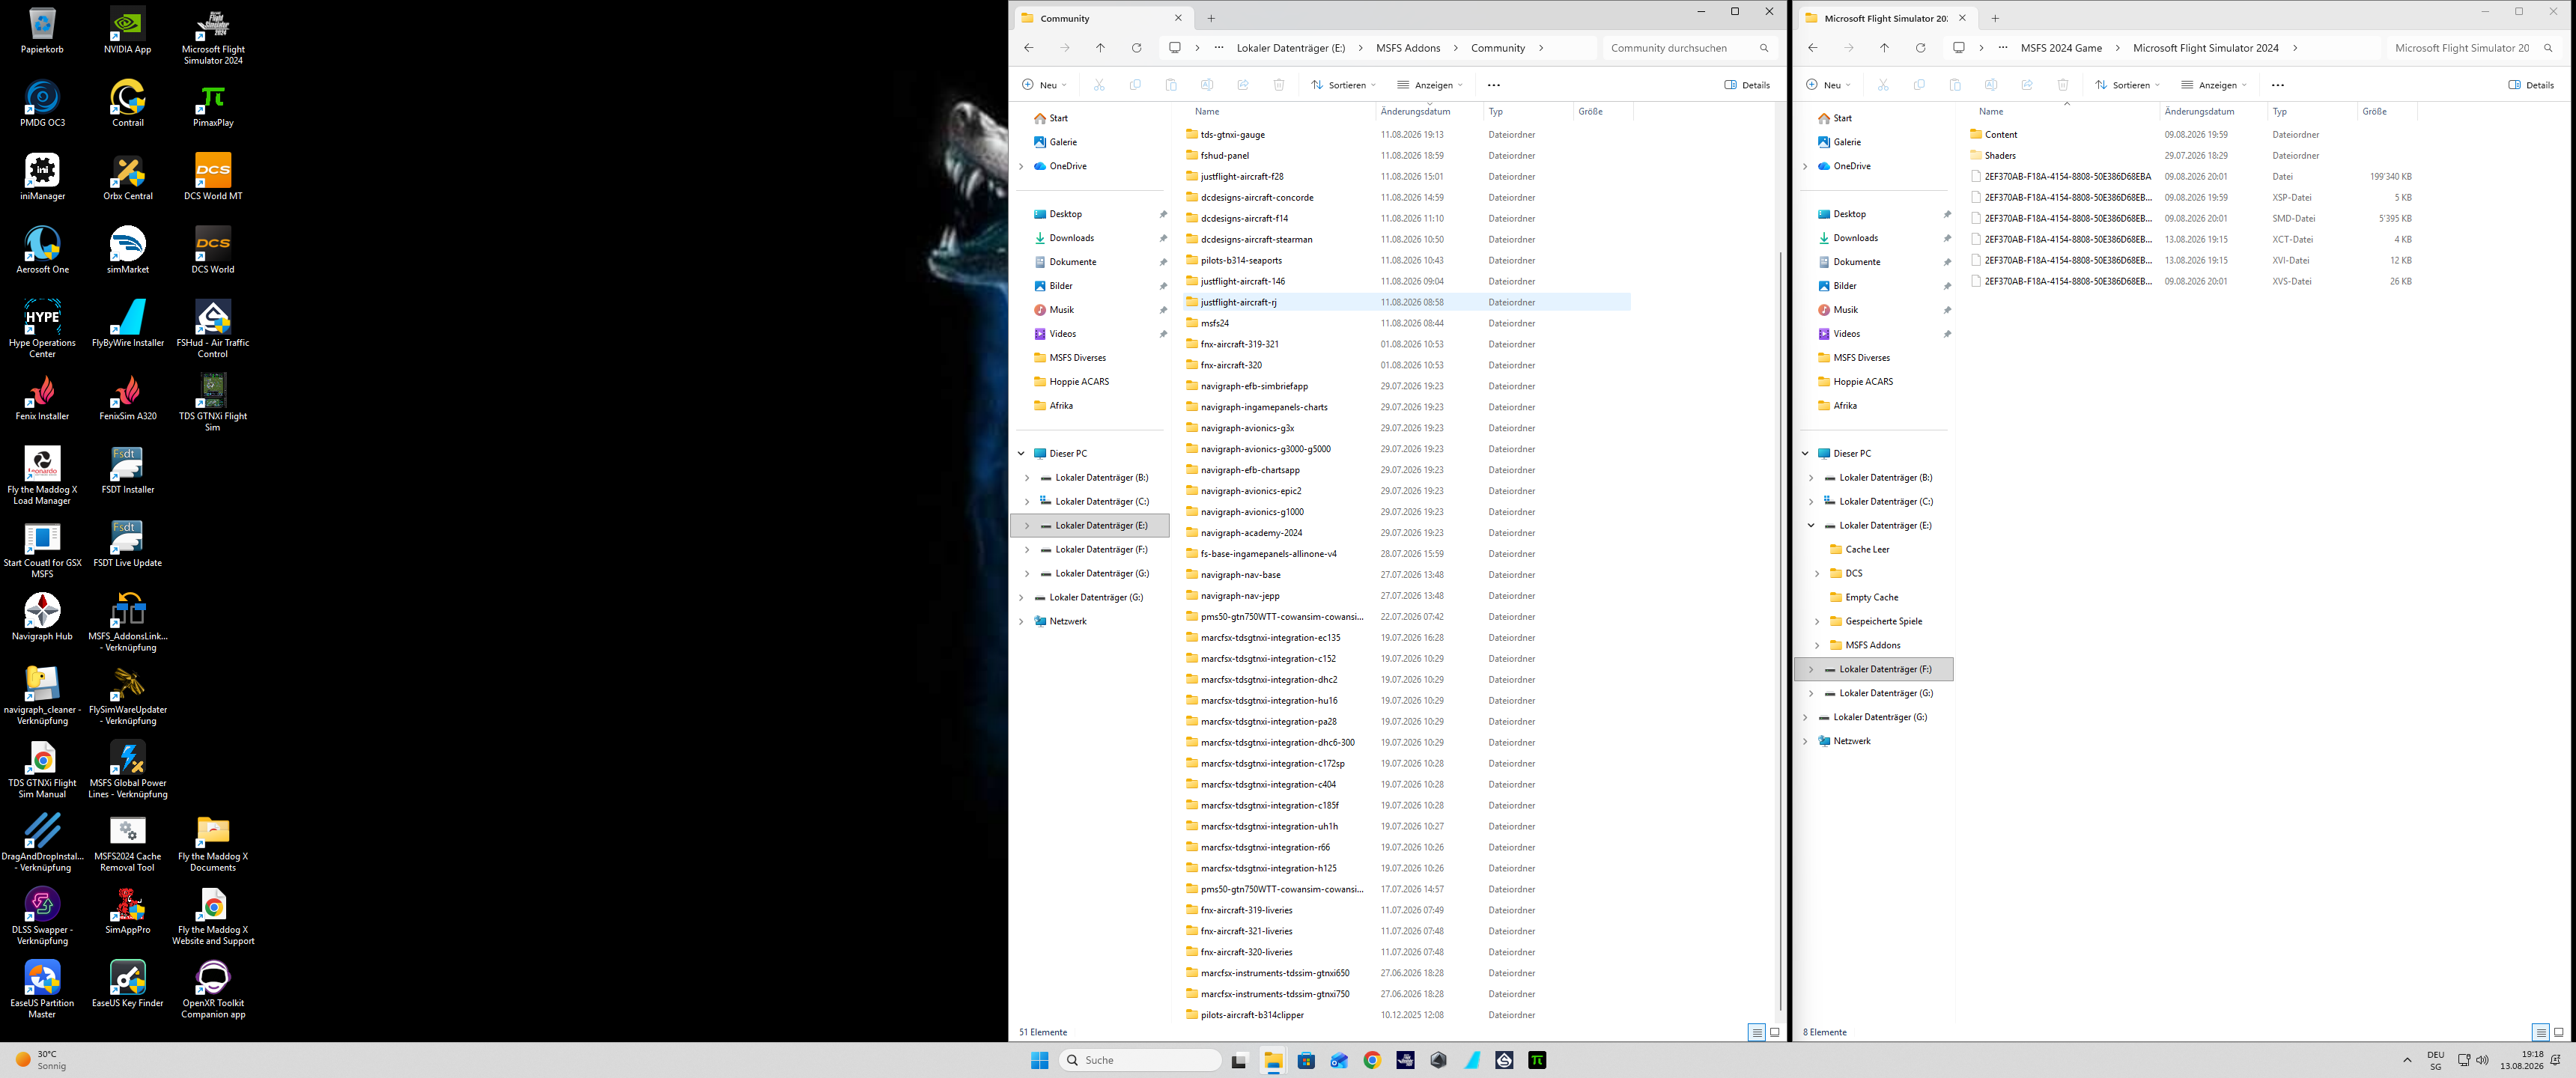
Task: Open FlyByWire Installer desktop icon
Action: (128, 323)
